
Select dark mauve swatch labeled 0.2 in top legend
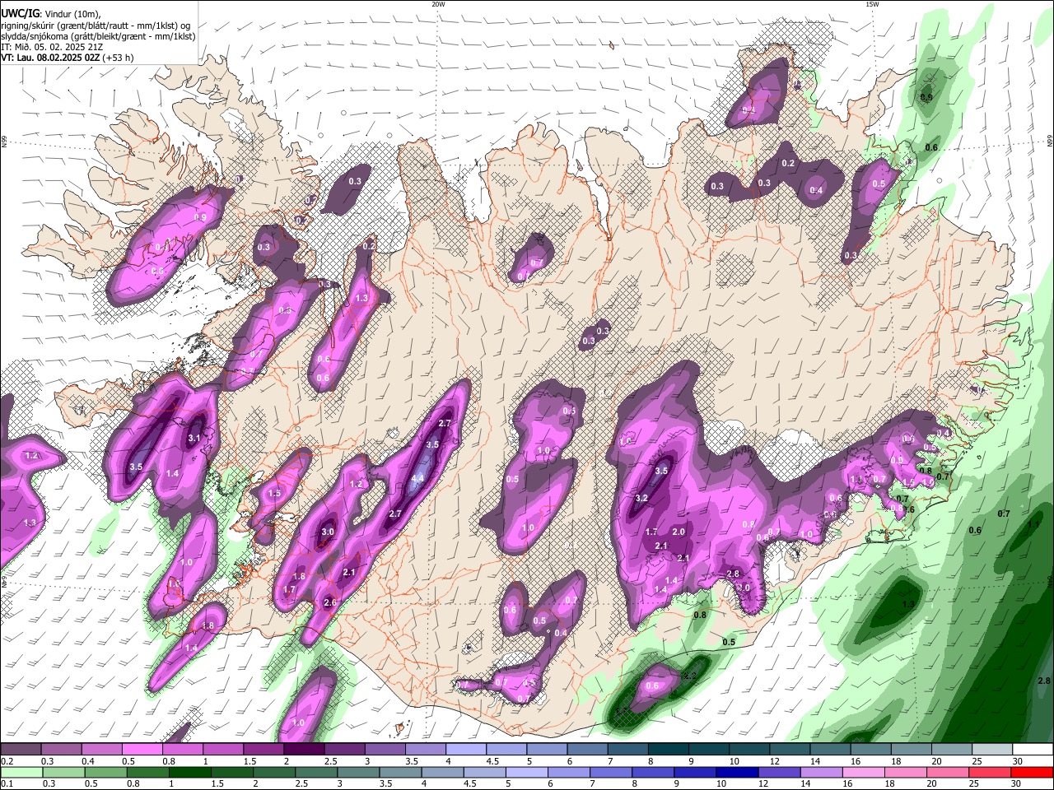[21, 750]
